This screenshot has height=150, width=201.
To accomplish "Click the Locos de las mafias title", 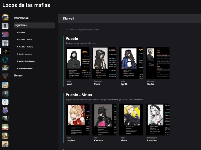I will coord(26,5).
